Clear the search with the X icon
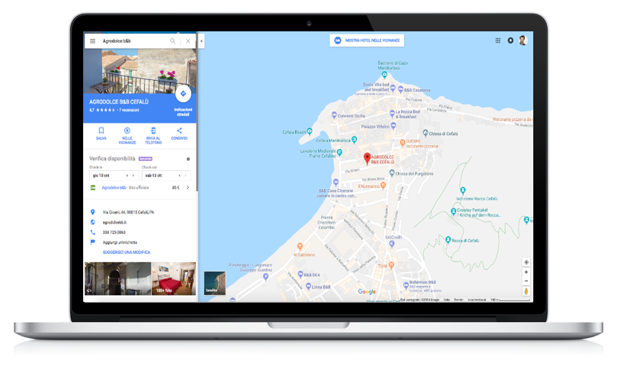 [x=188, y=41]
